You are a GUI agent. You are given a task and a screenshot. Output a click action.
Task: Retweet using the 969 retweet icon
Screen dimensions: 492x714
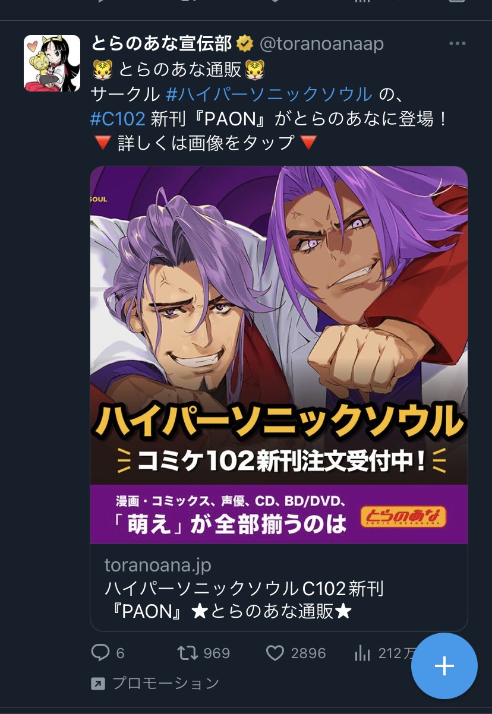188,653
